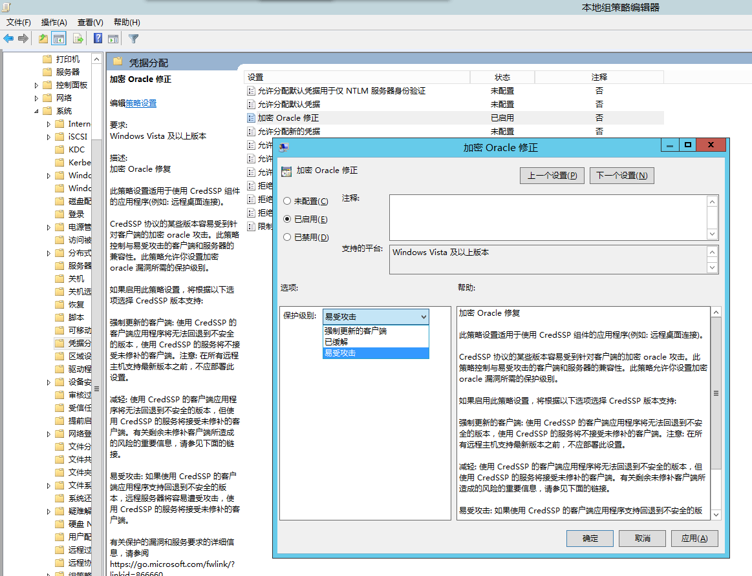Click the 网络 folder icon in the tree
Image resolution: width=752 pixels, height=576 pixels.
47,98
